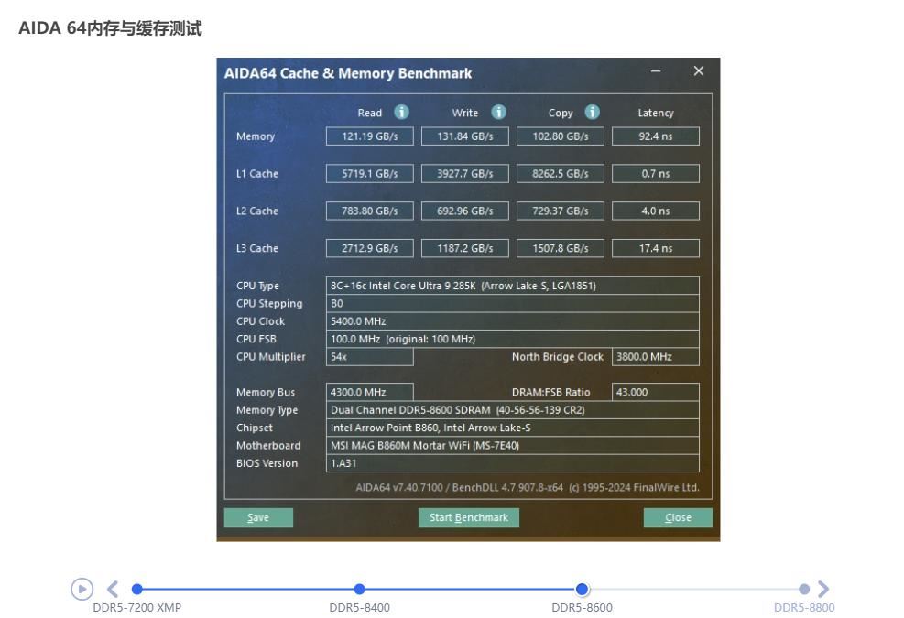Click L3 Cache latency 17.4 ns
The width and height of the screenshot is (904, 618).
[x=656, y=248]
